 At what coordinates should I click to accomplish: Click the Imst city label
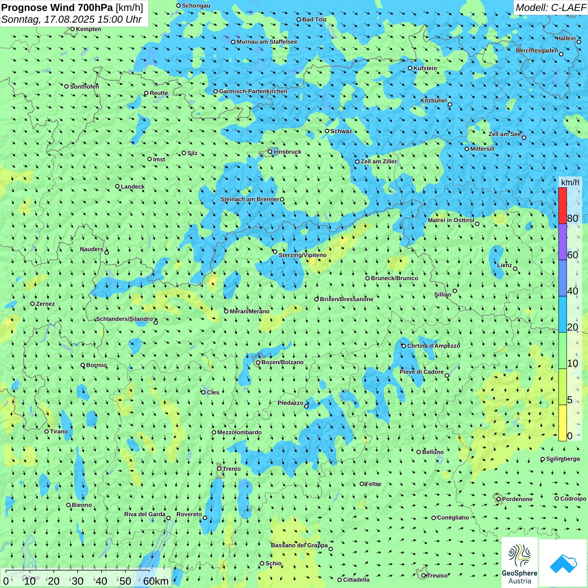(x=159, y=159)
